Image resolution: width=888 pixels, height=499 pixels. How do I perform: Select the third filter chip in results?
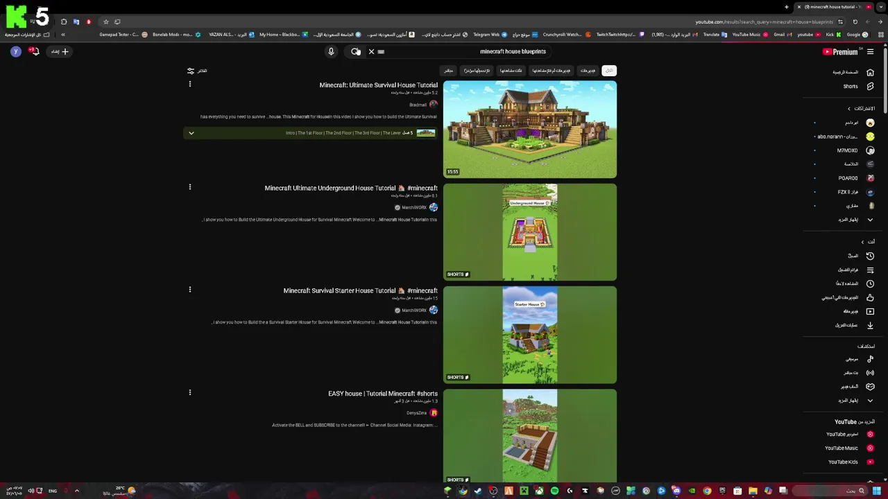tap(552, 71)
